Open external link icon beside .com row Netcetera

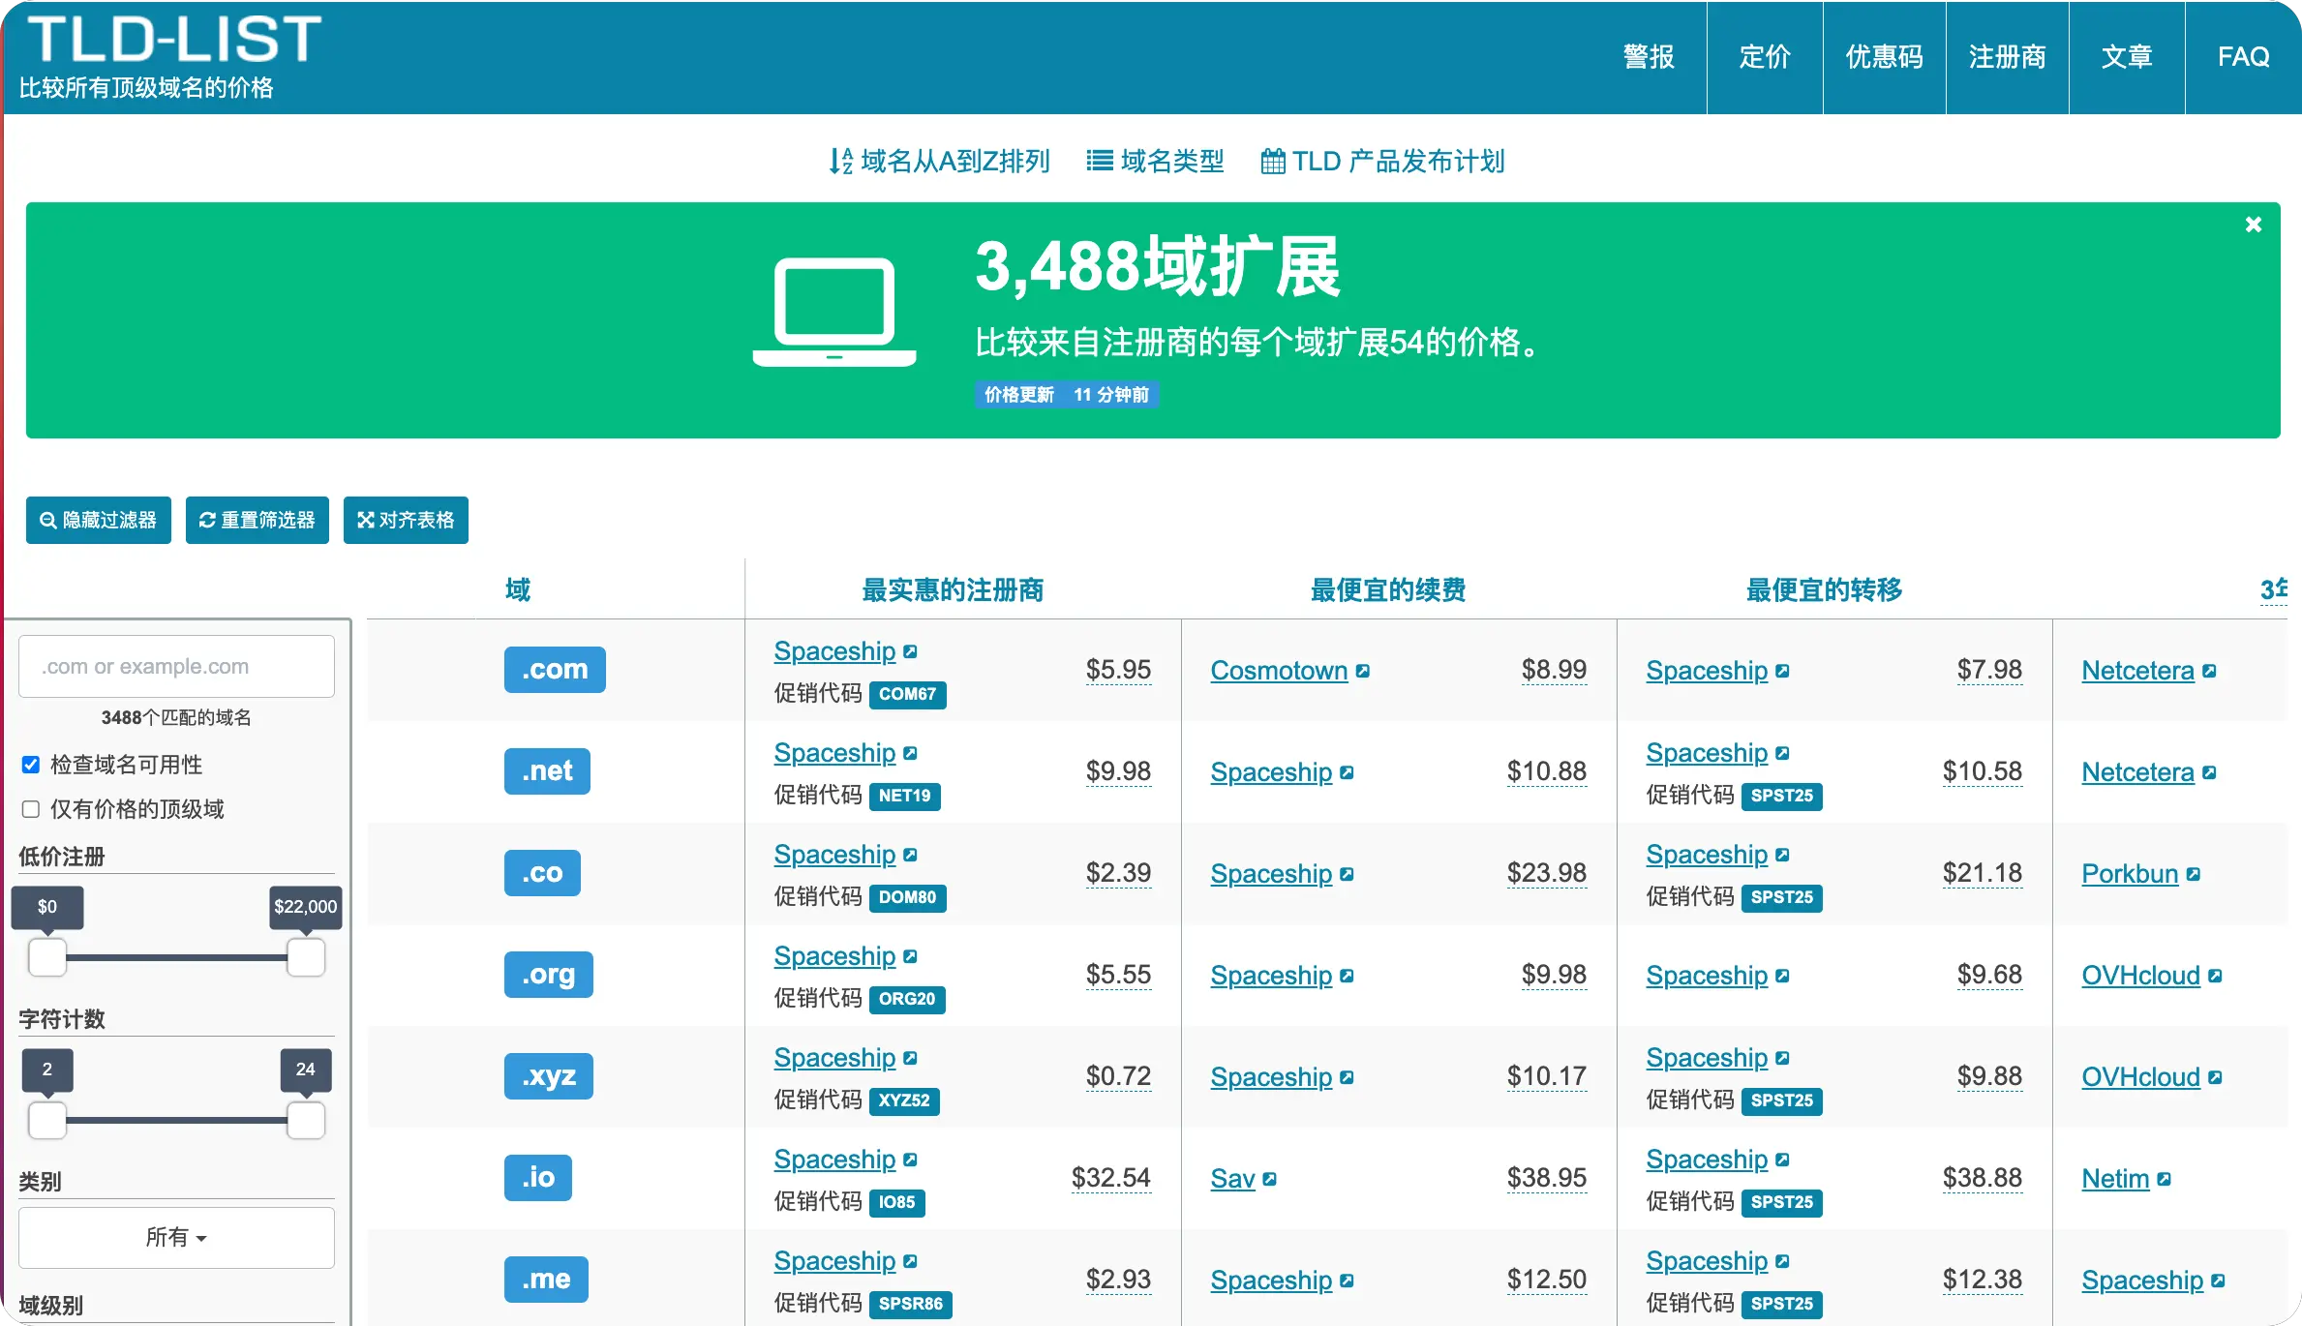pyautogui.click(x=2209, y=671)
